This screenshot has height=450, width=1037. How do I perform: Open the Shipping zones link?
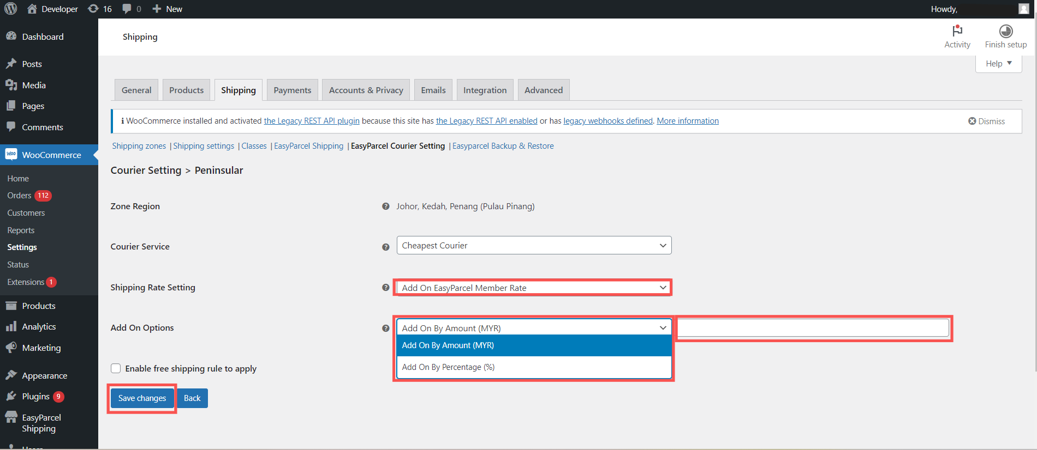(x=139, y=146)
